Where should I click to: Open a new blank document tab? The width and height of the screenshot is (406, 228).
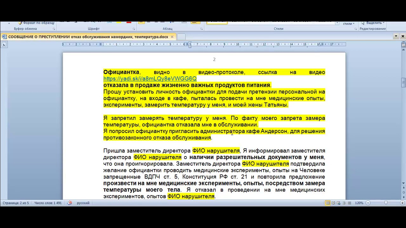point(181,37)
